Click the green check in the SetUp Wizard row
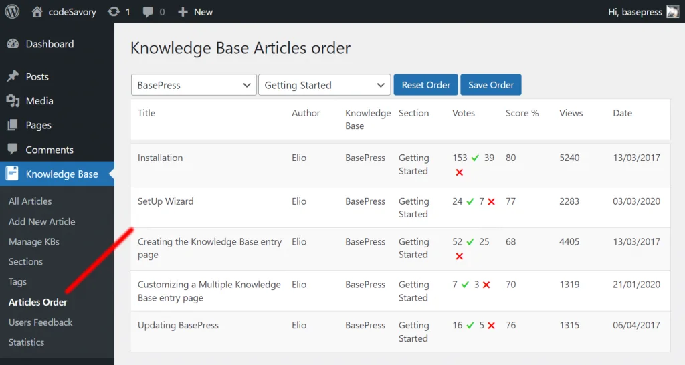Viewport: 685px width, 365px height. [x=470, y=201]
